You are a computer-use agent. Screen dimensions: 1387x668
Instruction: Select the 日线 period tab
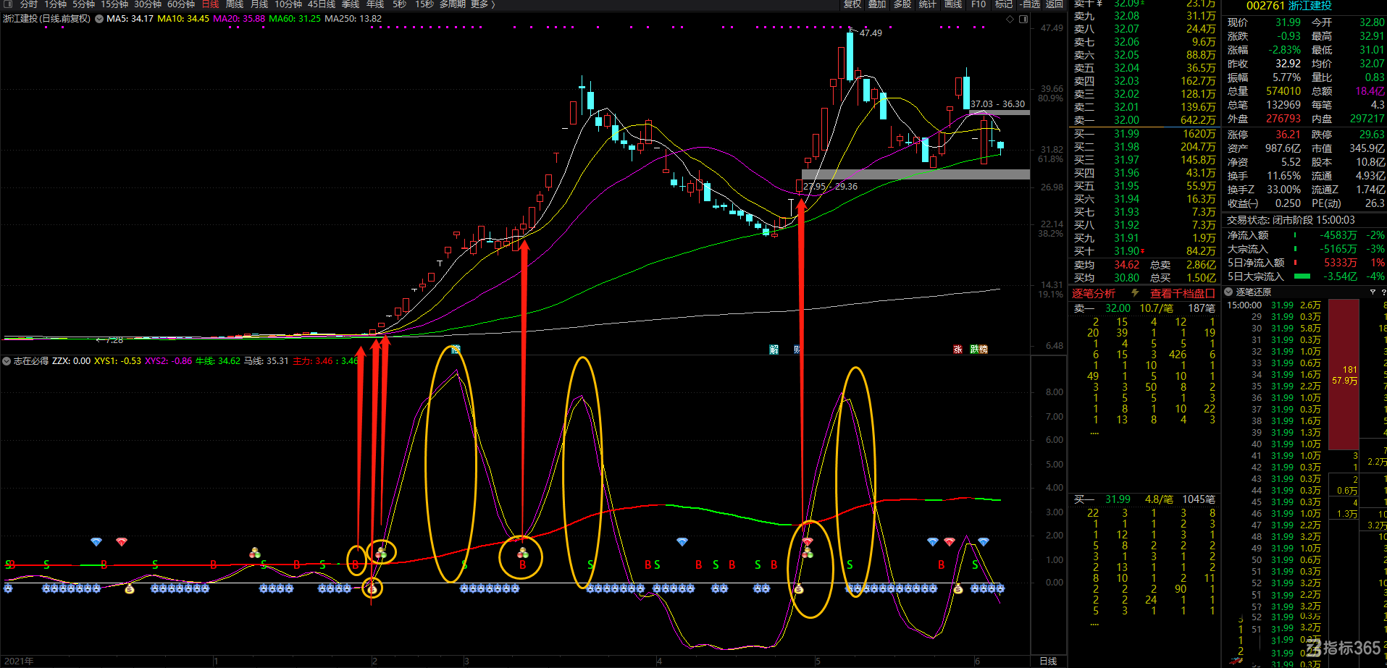[x=210, y=4]
